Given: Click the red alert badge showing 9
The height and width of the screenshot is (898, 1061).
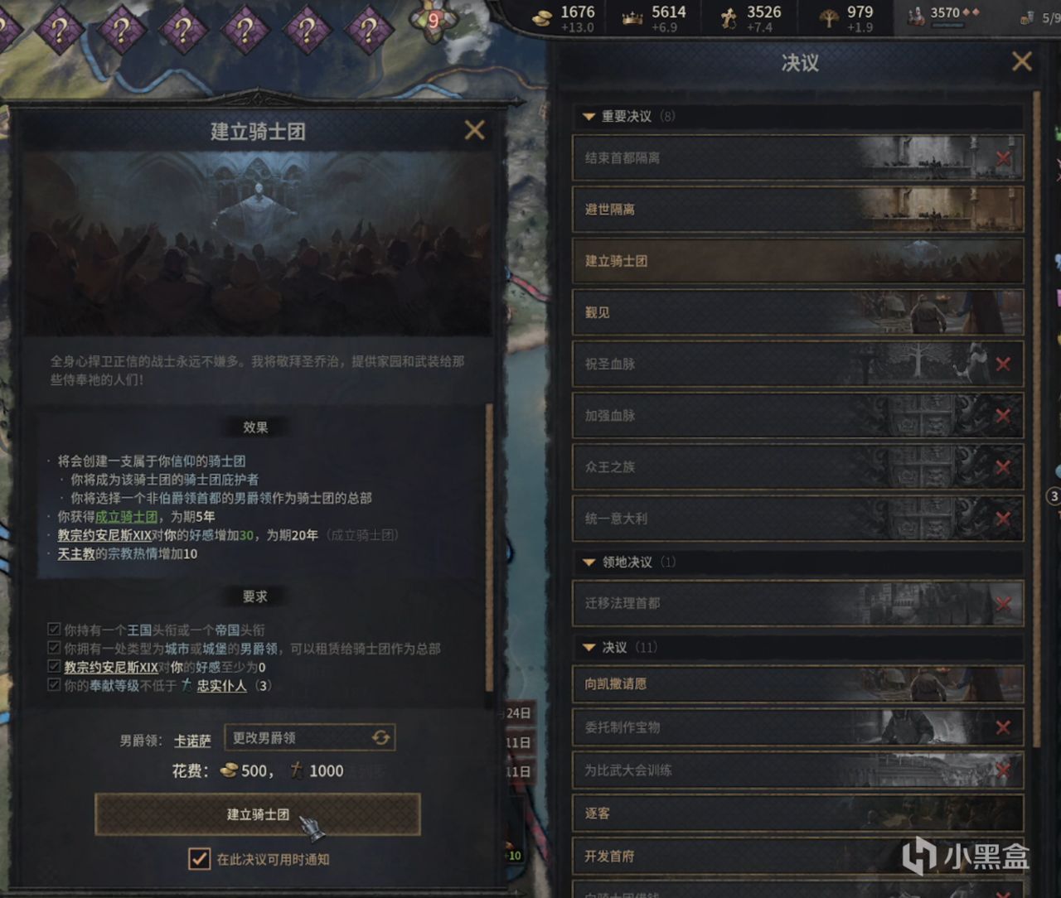Looking at the screenshot, I should point(433,20).
